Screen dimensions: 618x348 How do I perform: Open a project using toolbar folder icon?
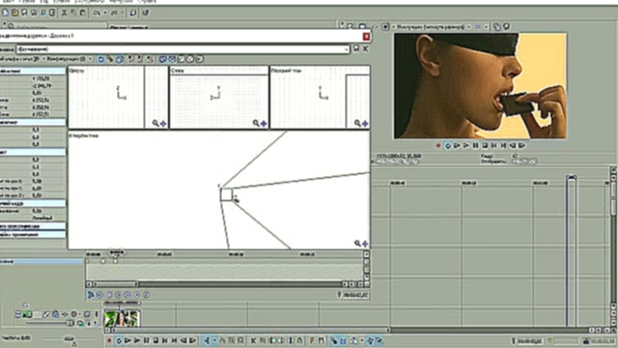[14, 13]
